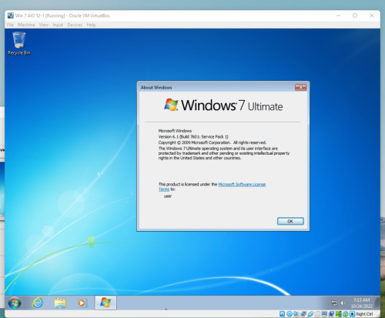Click the 'Version 6.1 (Build 7601: Service Pack 1)' text
The width and height of the screenshot is (385, 318).
193,136
